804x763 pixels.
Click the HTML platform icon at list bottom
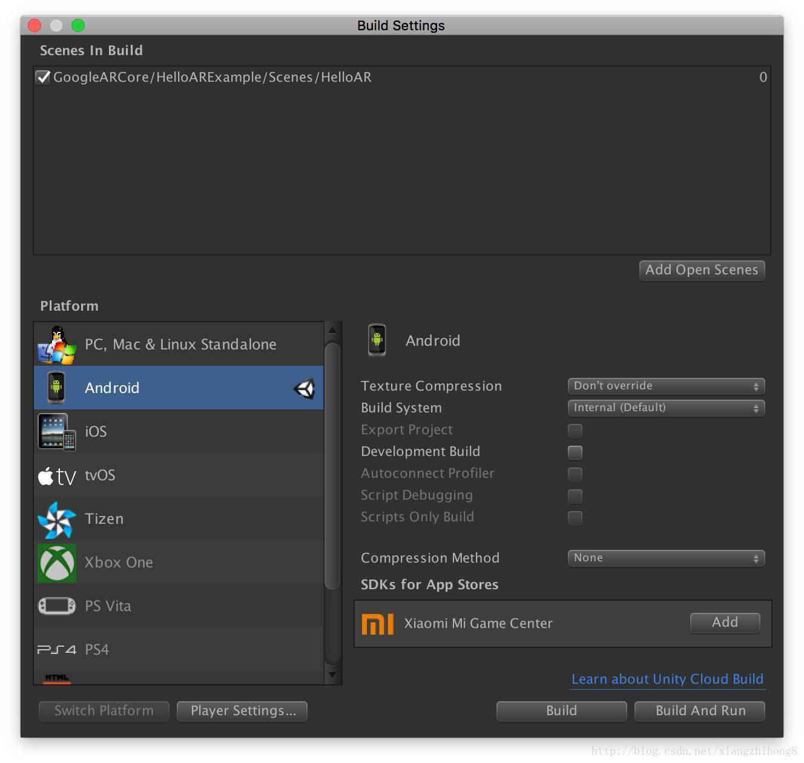[x=57, y=679]
